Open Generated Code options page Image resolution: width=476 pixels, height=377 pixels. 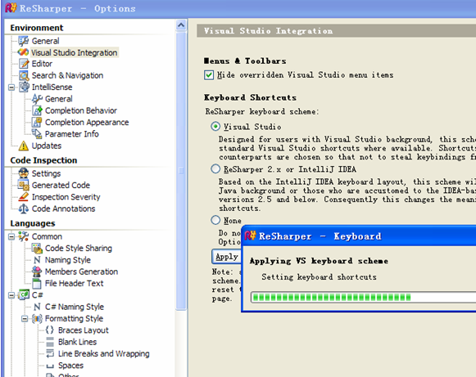pyautogui.click(x=61, y=185)
